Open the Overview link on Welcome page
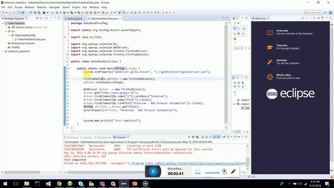The height and width of the screenshot is (188, 334). 282,31
